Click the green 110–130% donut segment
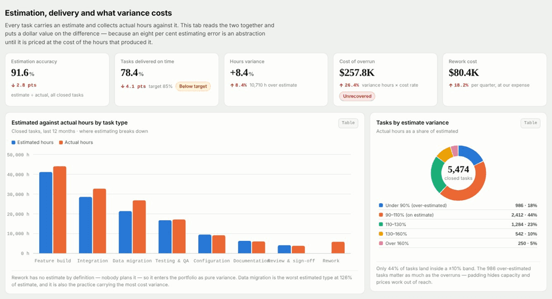Screen dimensions: 552x299 click(436, 175)
